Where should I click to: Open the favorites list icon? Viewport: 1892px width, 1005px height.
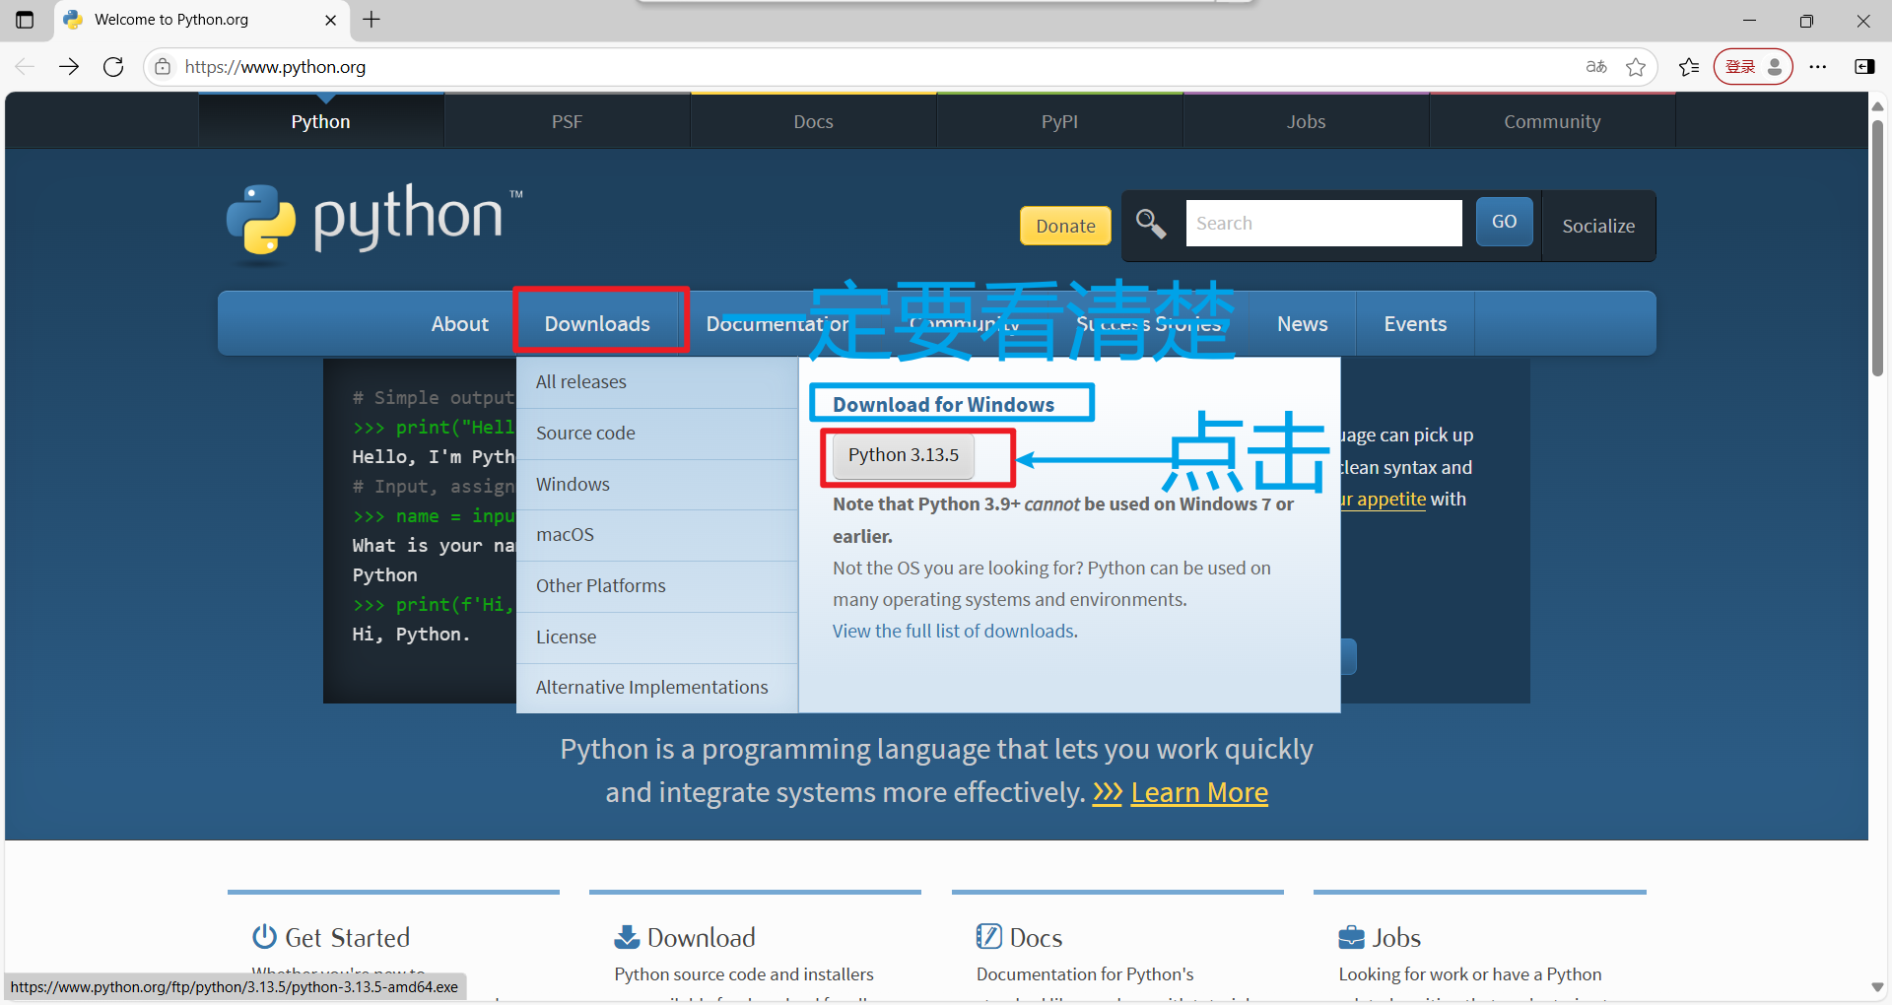1689,67
